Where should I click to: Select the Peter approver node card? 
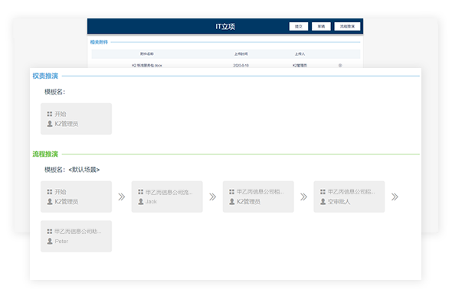pyautogui.click(x=76, y=236)
